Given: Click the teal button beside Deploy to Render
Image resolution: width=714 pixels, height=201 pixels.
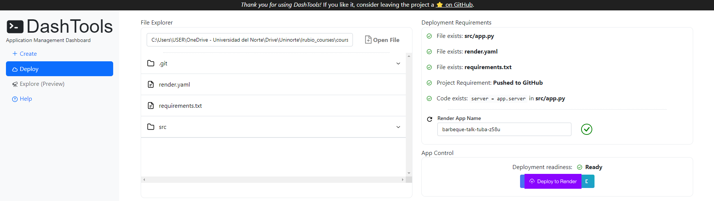Looking at the screenshot, I should [x=588, y=181].
